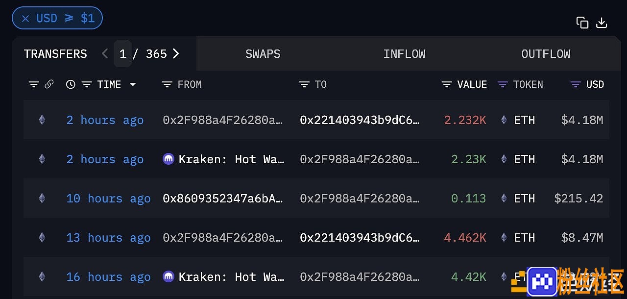
Task: Switch to the OUTFLOW tab
Action: 546,54
